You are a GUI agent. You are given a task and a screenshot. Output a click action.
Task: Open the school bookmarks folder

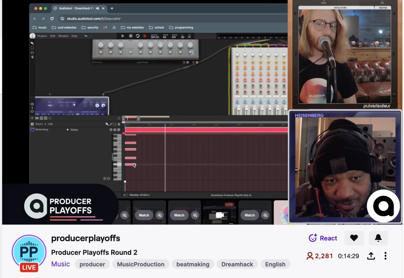tap(157, 28)
